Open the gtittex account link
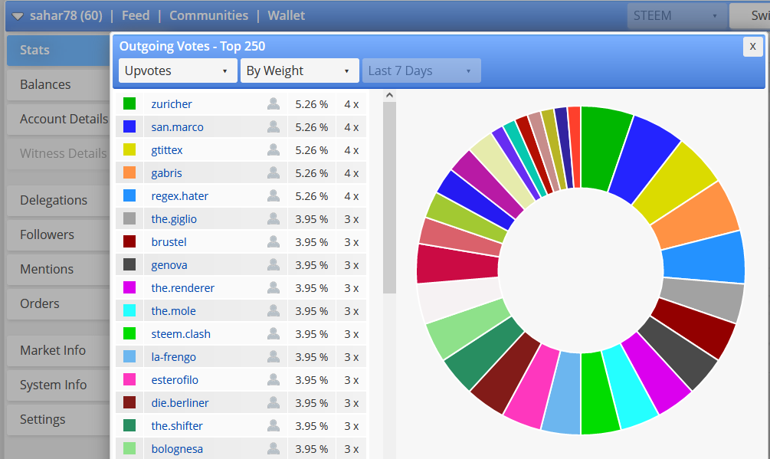This screenshot has width=770, height=459. 167,150
